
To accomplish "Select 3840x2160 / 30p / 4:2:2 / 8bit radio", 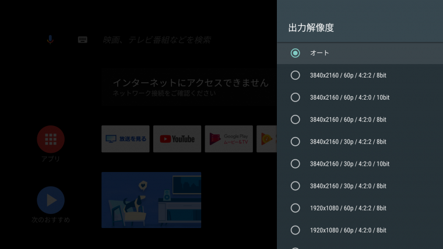I will pos(296,142).
